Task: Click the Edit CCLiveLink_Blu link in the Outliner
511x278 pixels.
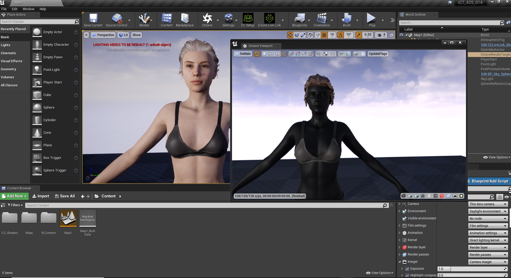Action: 496,45
